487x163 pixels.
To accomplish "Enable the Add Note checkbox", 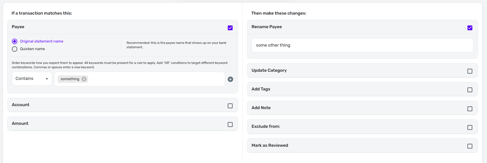I will coord(470,109).
